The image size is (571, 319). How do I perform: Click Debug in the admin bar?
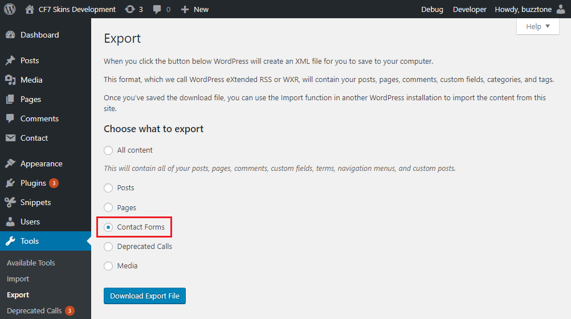[432, 9]
